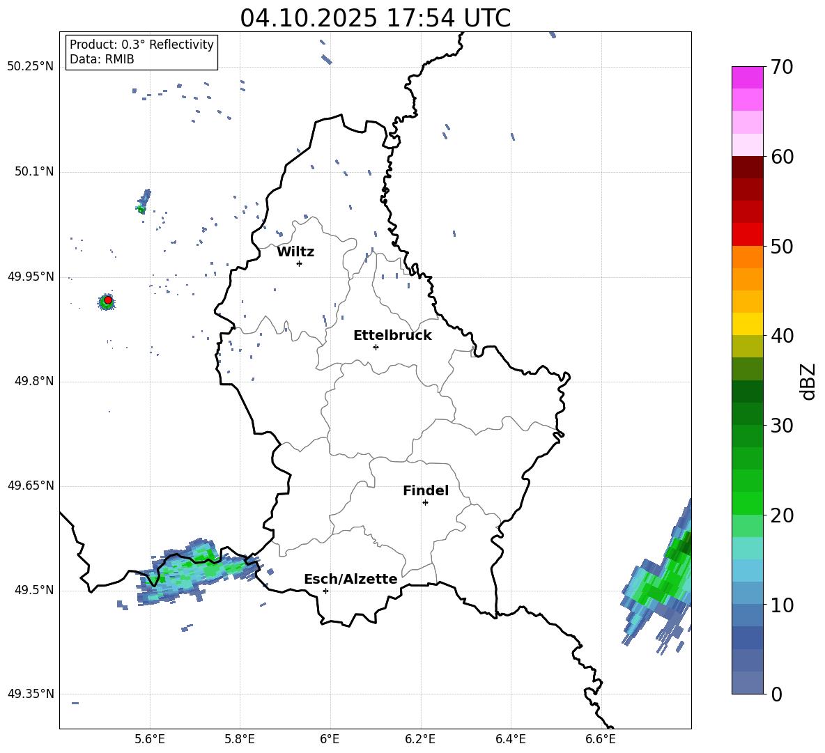Click the Ettelbruck cross marker

[376, 347]
